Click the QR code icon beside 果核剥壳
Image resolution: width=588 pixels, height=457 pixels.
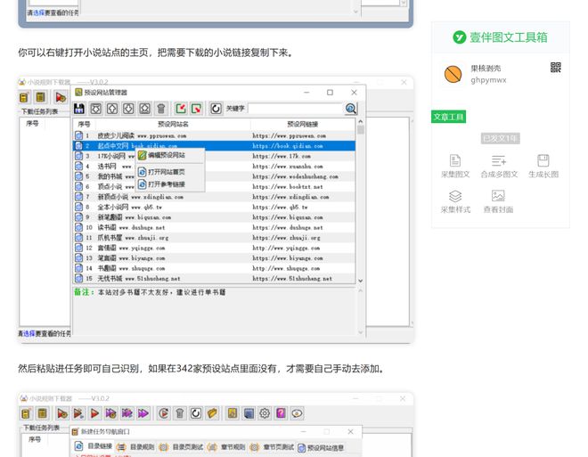point(556,68)
